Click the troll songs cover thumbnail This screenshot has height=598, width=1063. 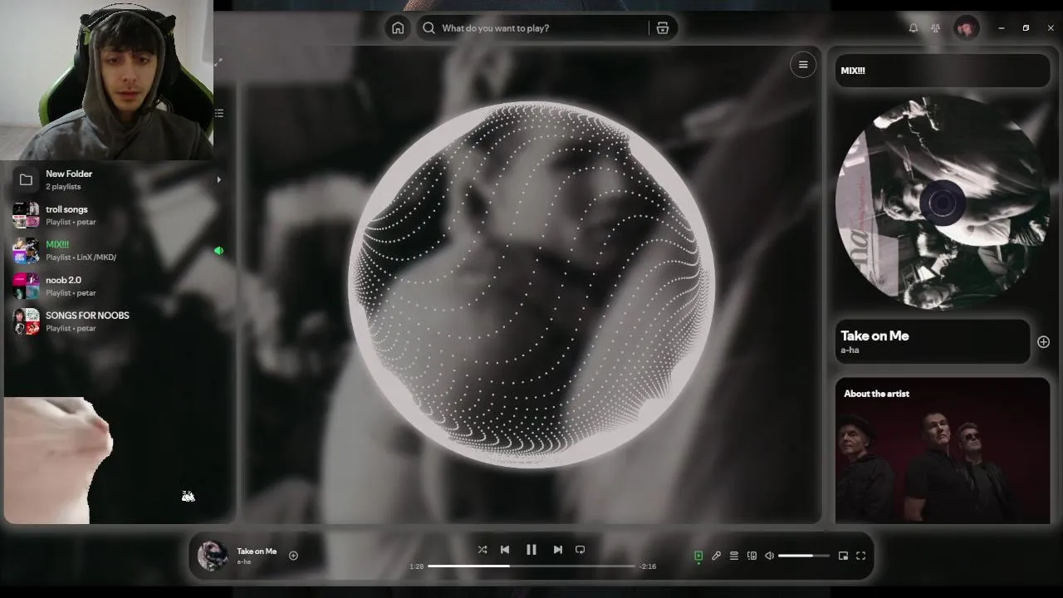[x=26, y=215]
